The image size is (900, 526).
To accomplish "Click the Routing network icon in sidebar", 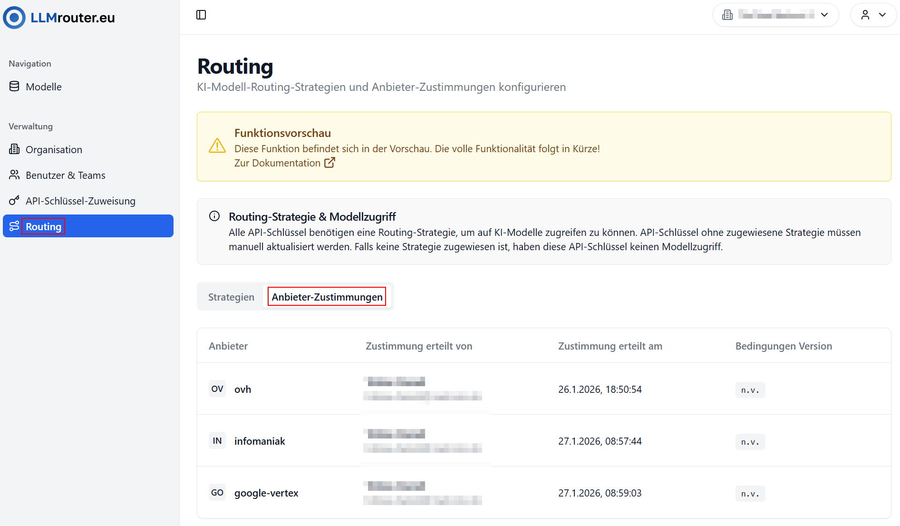I will click(14, 226).
